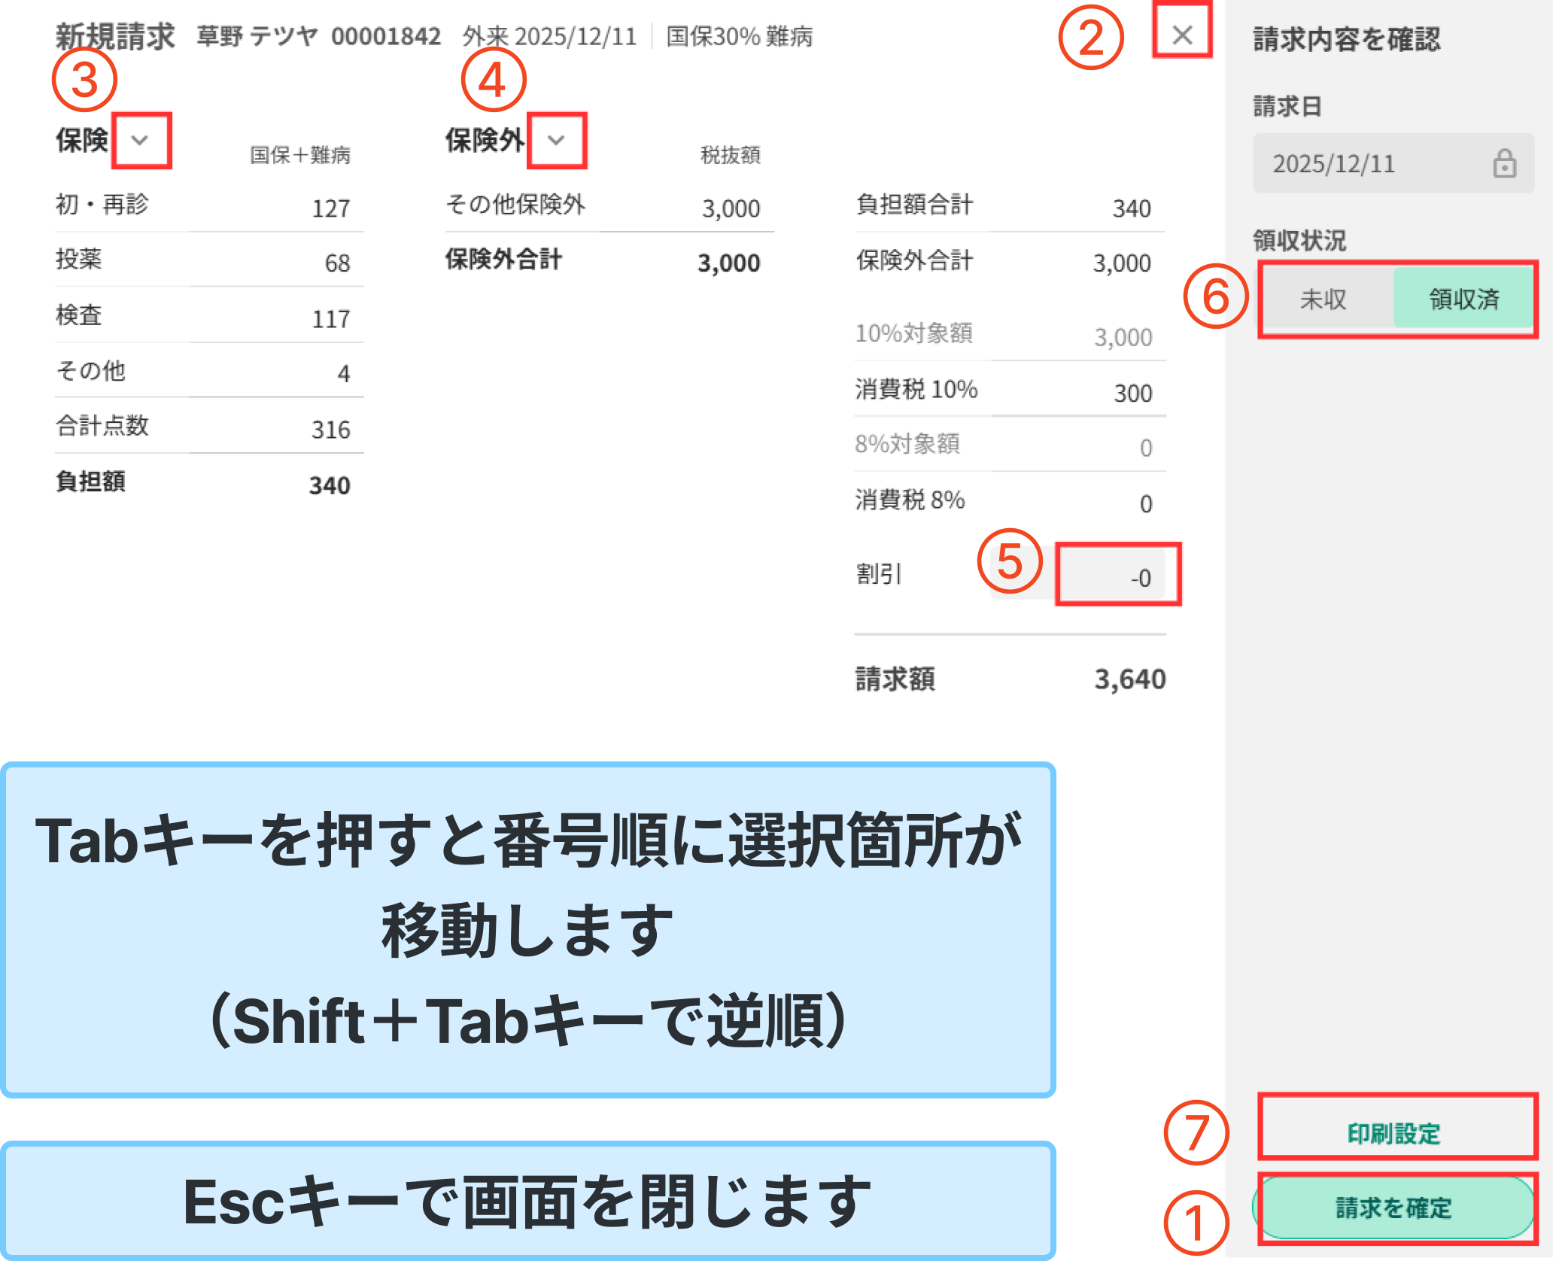The image size is (1553, 1261).
Task: Click circled number 7 marker
Action: coord(1196,1133)
